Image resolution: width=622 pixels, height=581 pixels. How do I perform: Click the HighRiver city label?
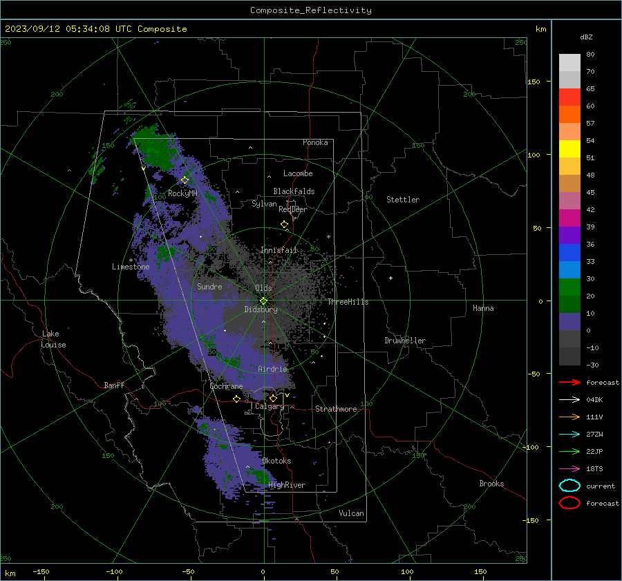coord(287,485)
